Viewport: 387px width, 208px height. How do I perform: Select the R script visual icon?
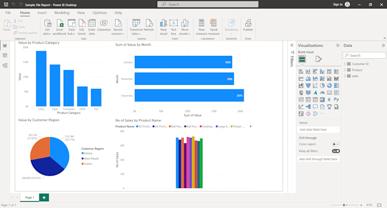[x=330, y=100]
